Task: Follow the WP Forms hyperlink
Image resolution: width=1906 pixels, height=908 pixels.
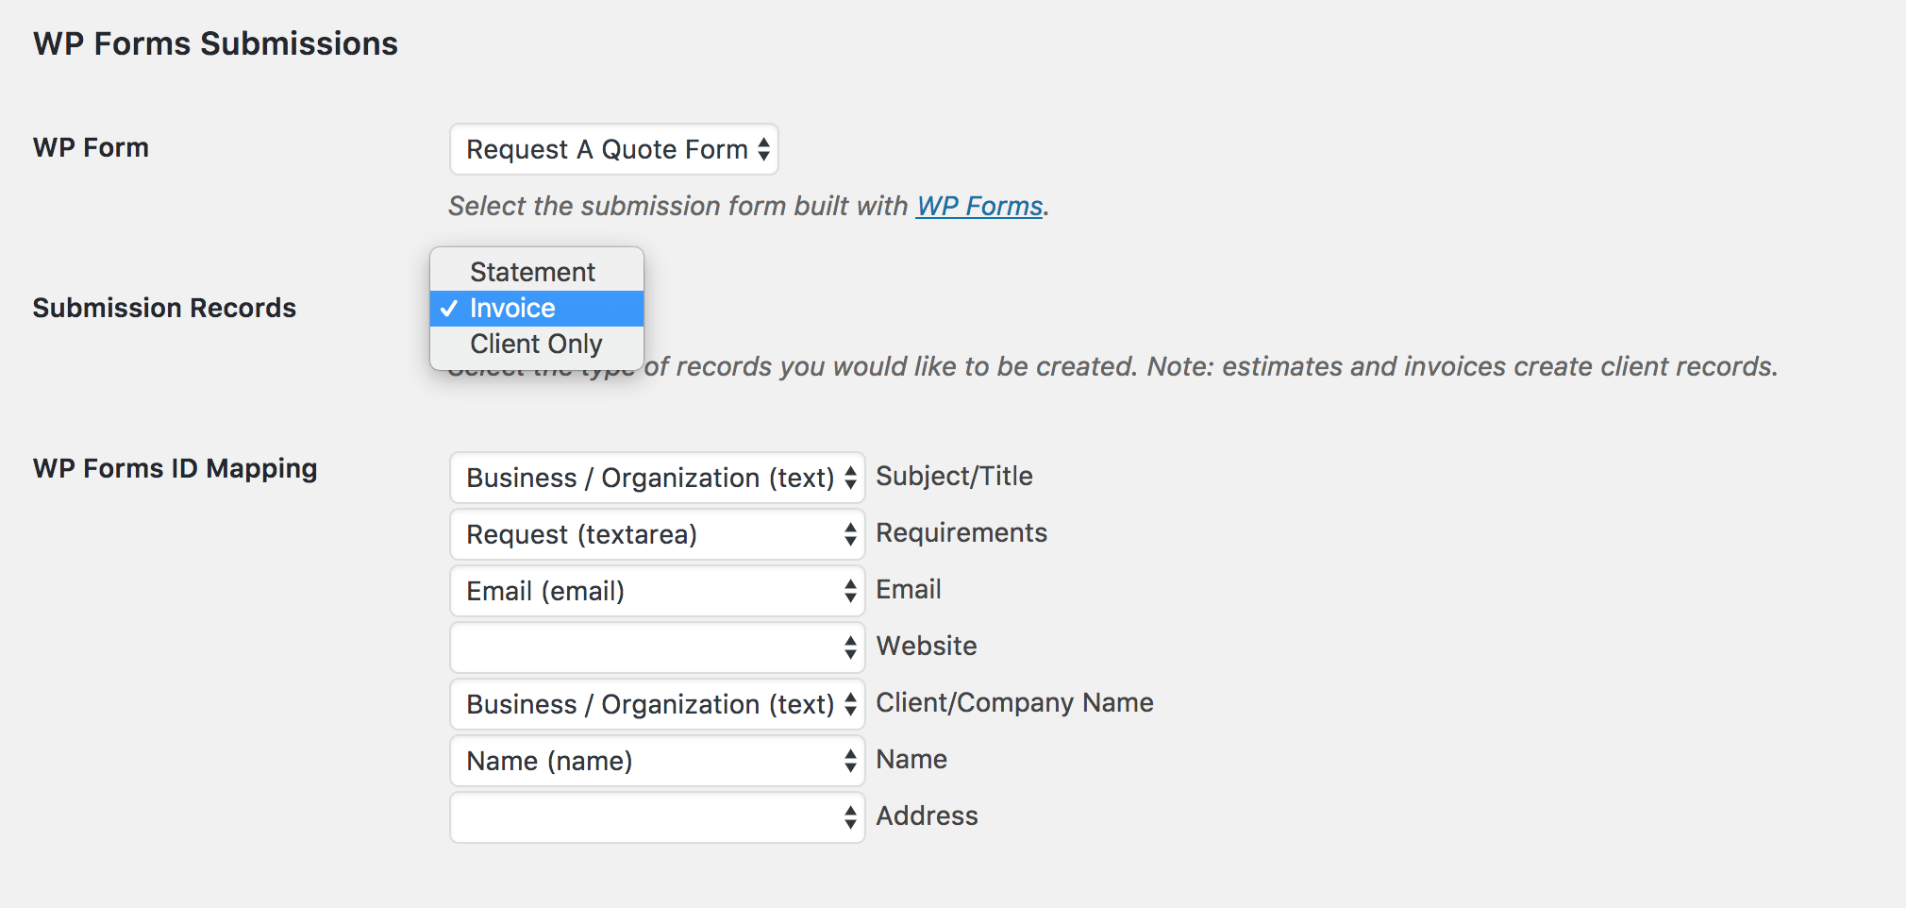Action: (978, 206)
